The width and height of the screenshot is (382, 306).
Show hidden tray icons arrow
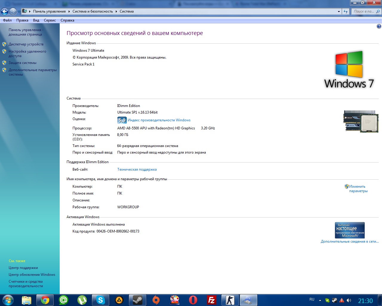click(x=320, y=300)
